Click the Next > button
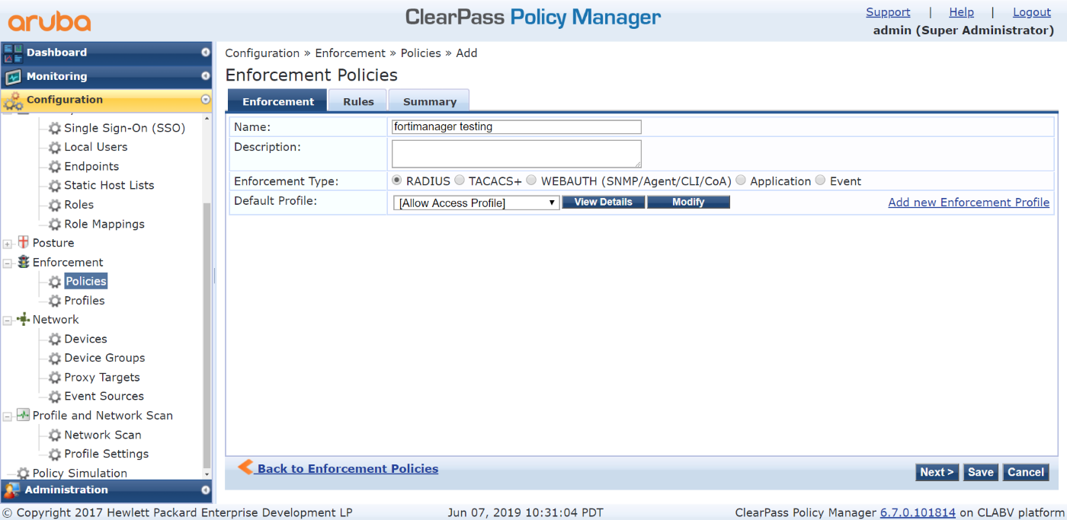The height and width of the screenshot is (520, 1067). pyautogui.click(x=937, y=472)
